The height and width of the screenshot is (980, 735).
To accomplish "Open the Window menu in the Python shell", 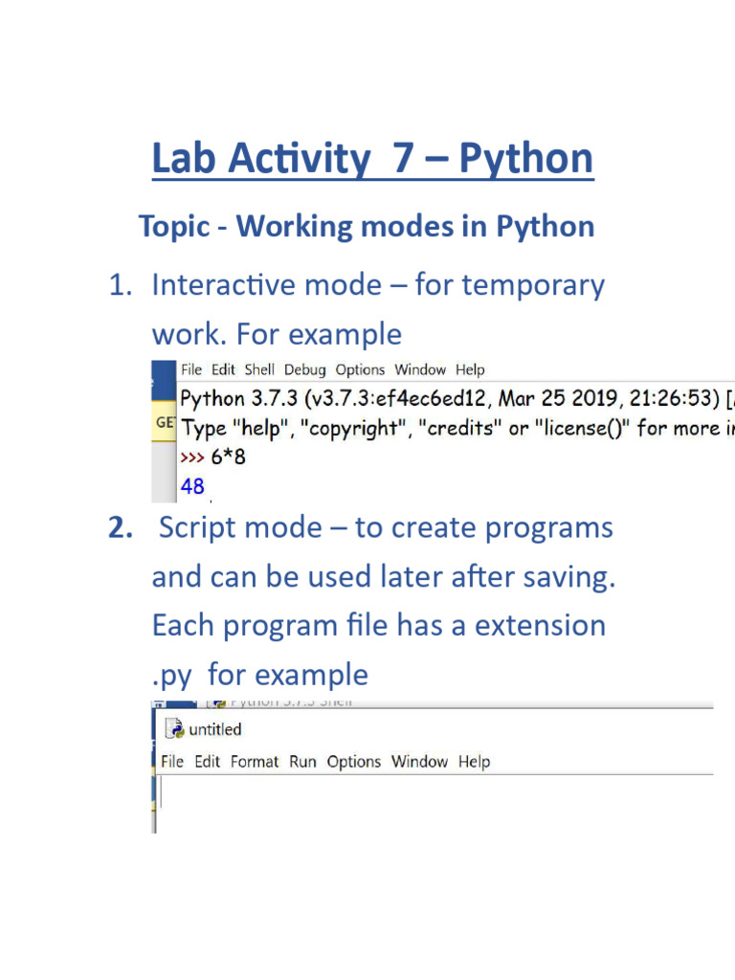I will tap(420, 369).
